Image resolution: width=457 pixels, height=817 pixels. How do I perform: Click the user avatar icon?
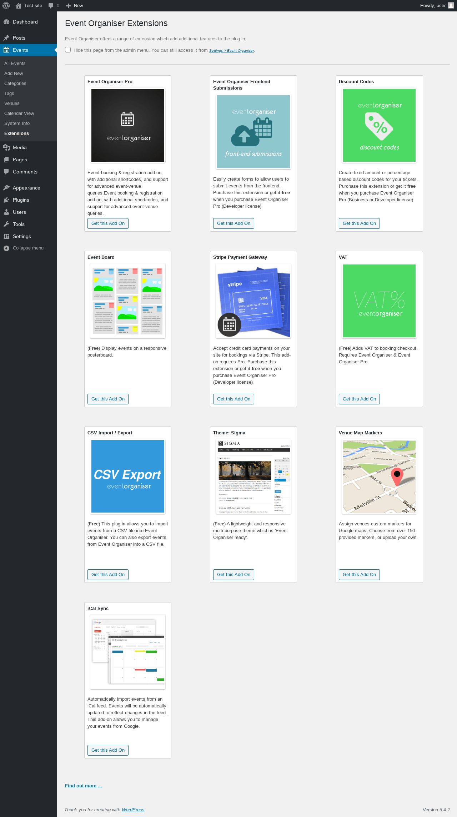(x=451, y=6)
